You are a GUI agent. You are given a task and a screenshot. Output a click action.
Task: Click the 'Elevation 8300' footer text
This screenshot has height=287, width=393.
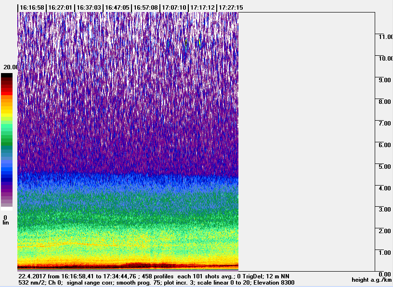point(274,283)
